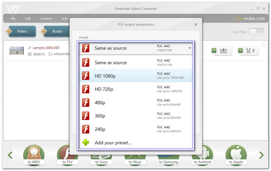The image size is (271, 171).
Task: Open the File menu
Action: click(13, 18)
